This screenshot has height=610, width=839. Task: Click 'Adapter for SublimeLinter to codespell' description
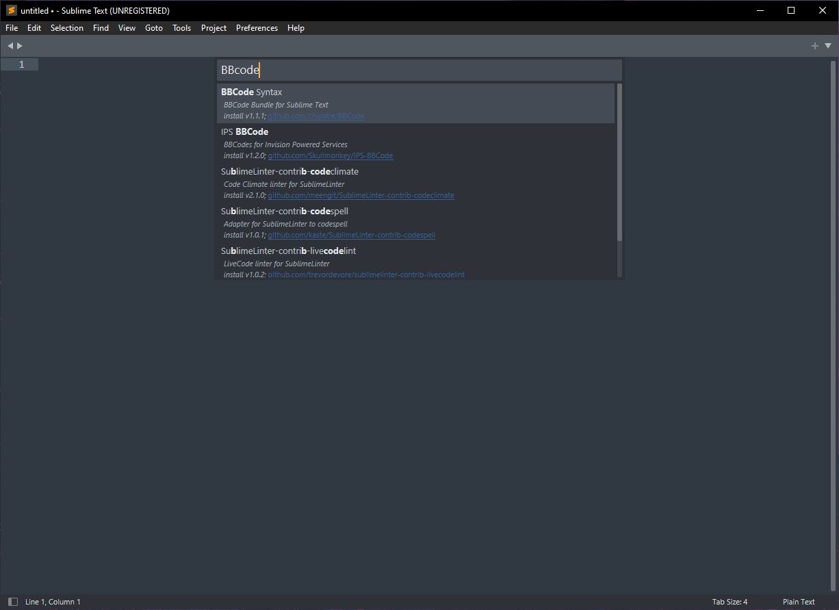pos(285,224)
